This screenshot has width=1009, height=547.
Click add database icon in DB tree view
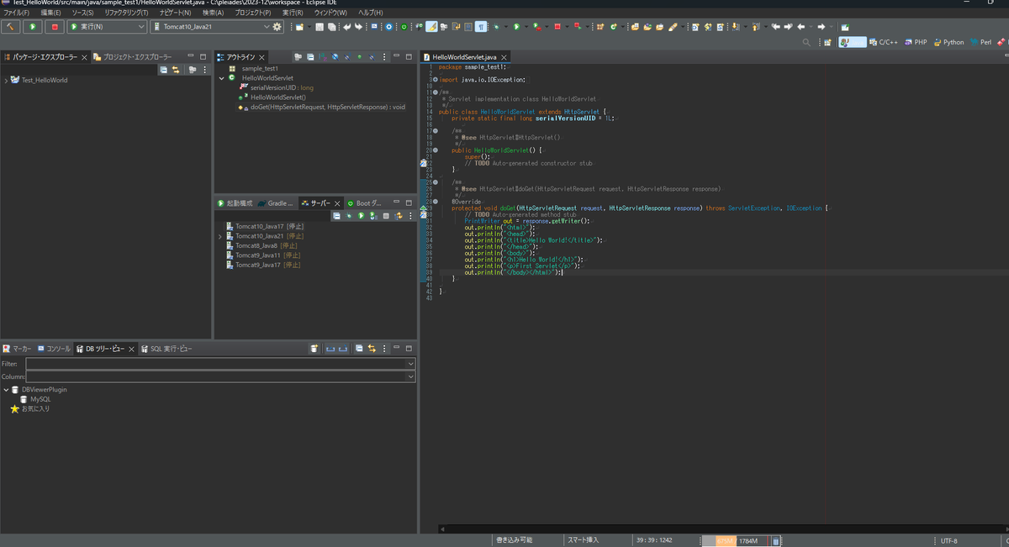coord(314,348)
